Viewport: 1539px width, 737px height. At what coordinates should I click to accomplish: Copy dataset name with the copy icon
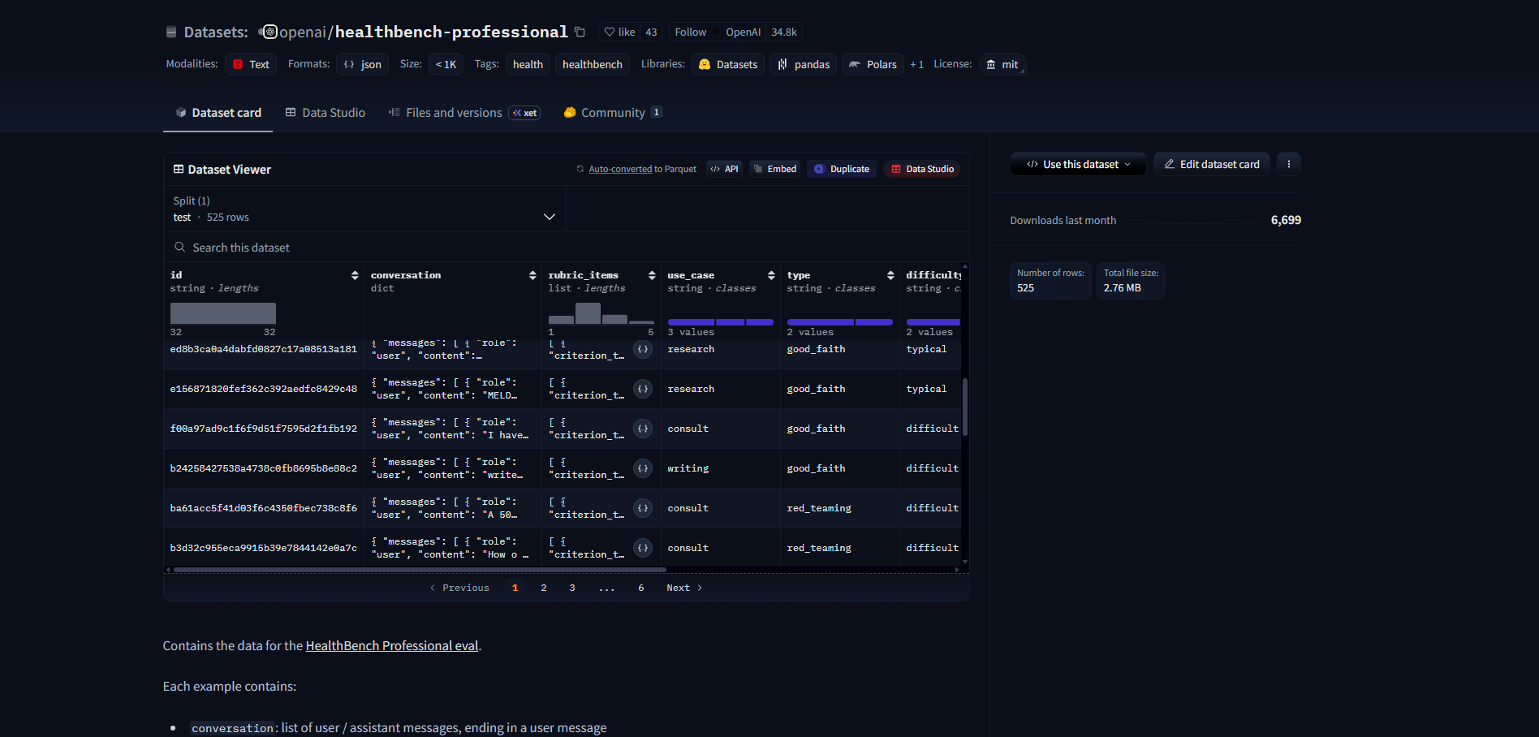[580, 32]
